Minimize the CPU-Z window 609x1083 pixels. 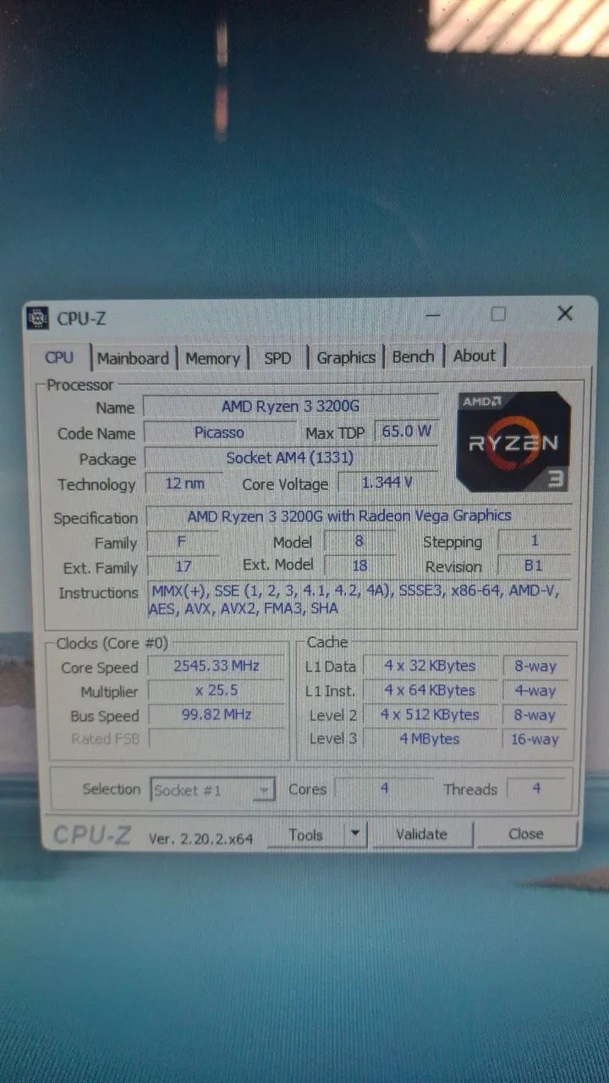point(434,316)
